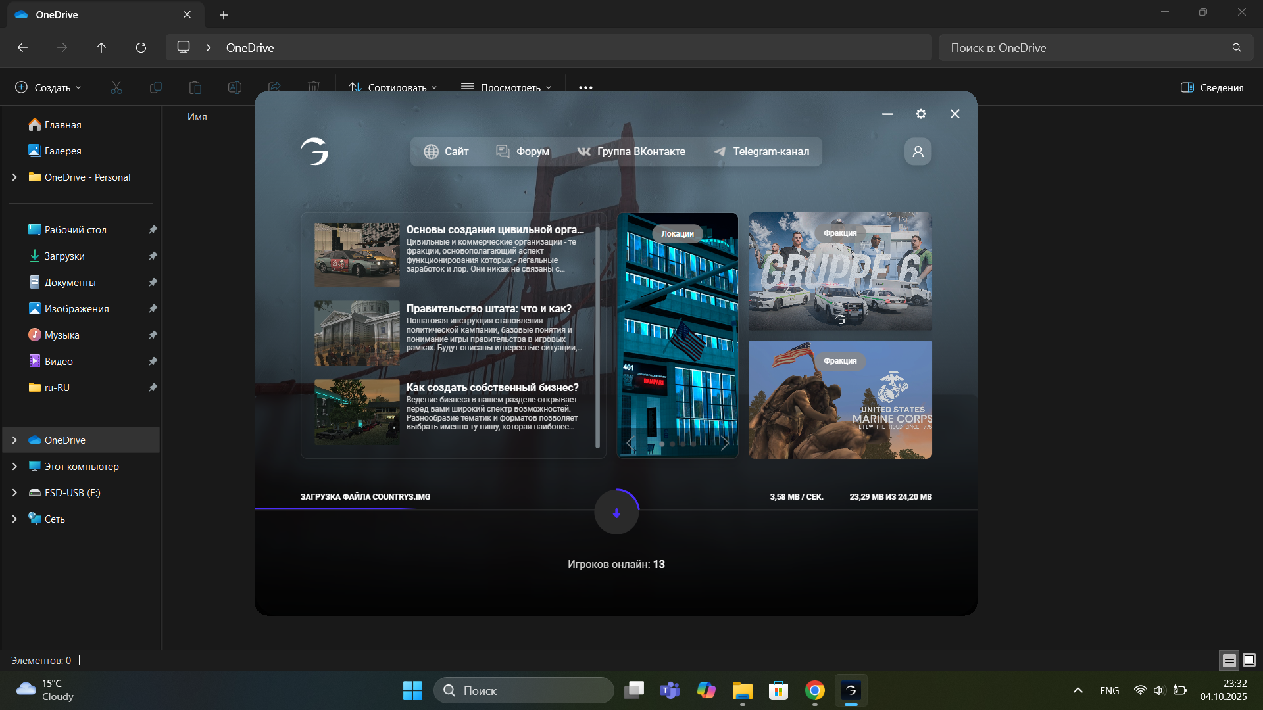This screenshot has width=1263, height=710.
Task: Click the user profile icon in launcher
Action: (918, 152)
